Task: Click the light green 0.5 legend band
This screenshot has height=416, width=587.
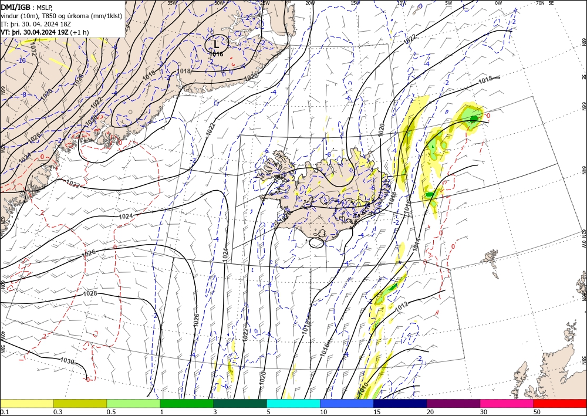Action: click(x=133, y=403)
